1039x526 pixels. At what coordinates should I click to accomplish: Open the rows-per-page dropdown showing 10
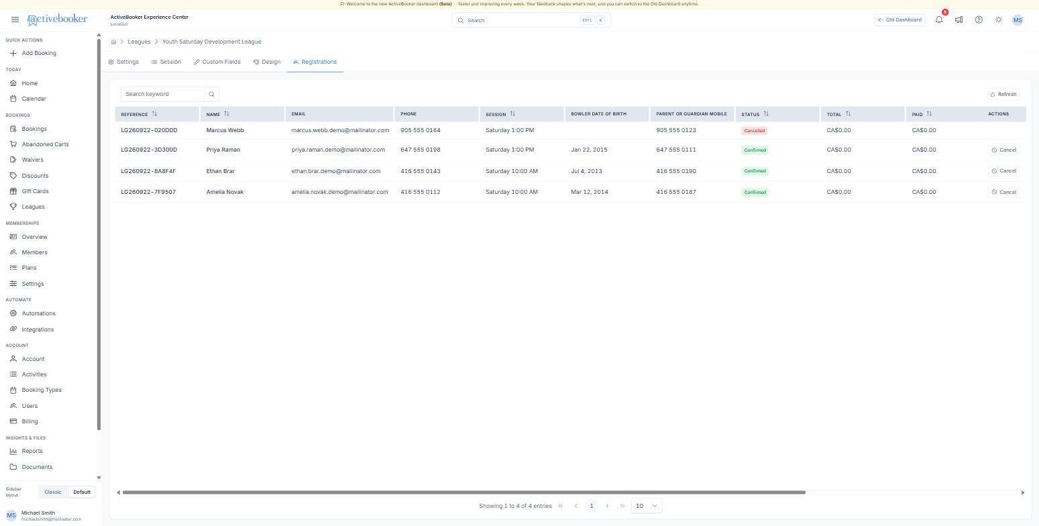pyautogui.click(x=647, y=506)
